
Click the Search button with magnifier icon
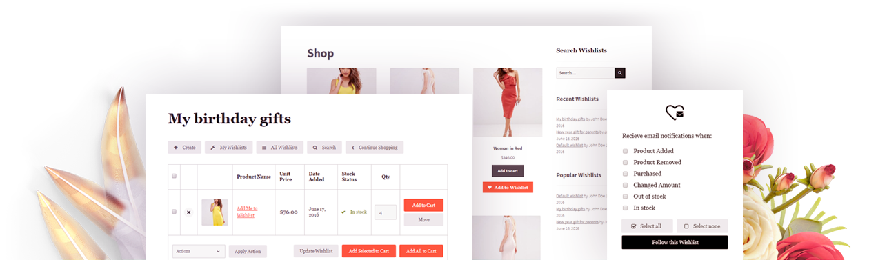324,148
